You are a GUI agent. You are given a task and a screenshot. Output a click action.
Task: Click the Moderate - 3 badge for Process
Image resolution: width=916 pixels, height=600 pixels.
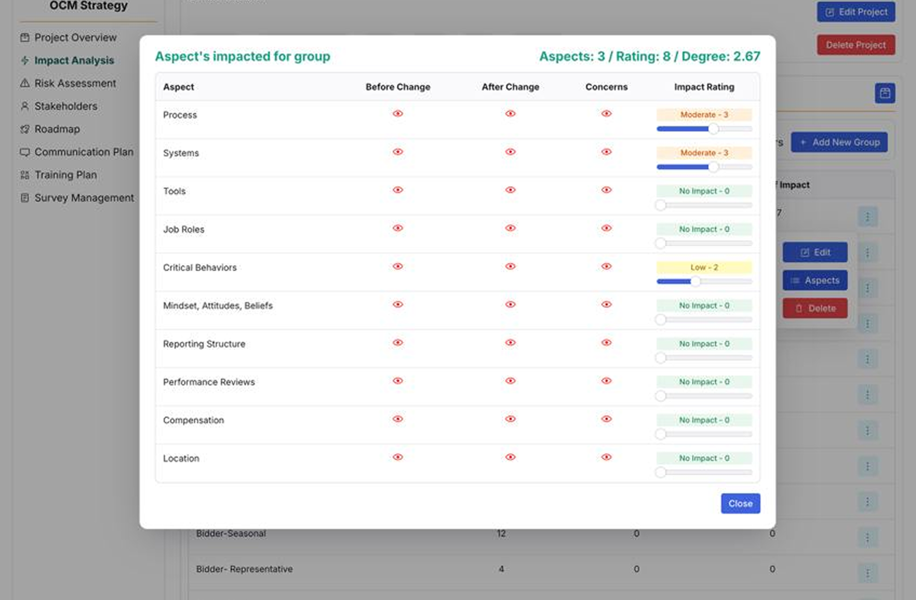(x=704, y=115)
